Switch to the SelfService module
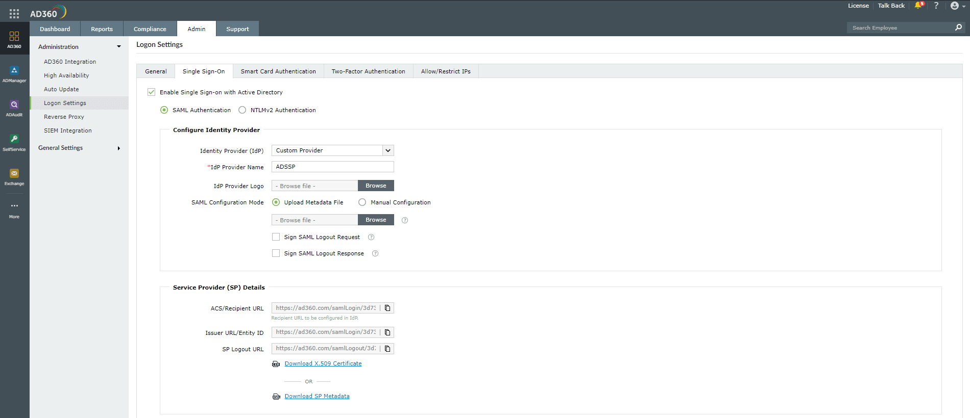 tap(14, 143)
